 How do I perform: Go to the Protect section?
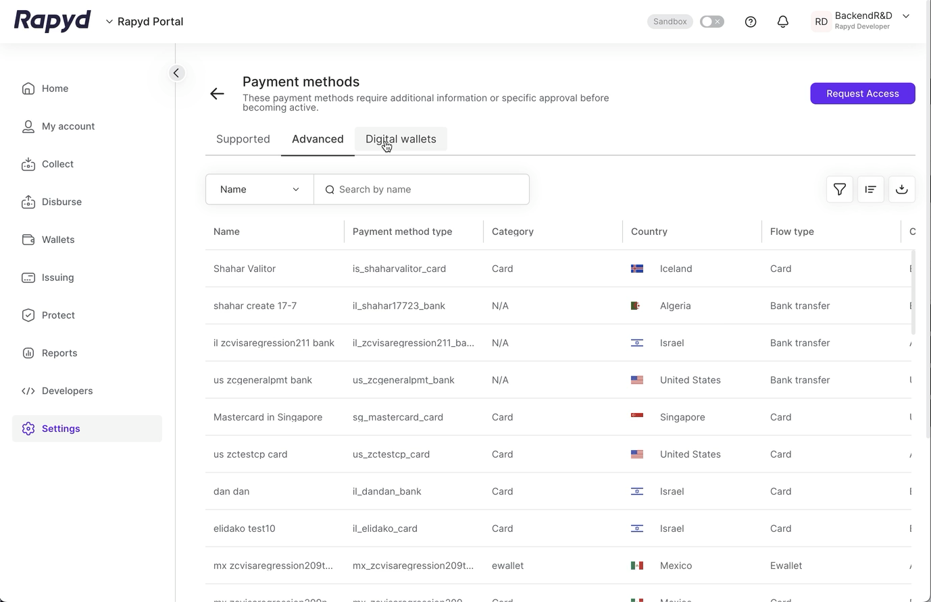click(x=58, y=315)
